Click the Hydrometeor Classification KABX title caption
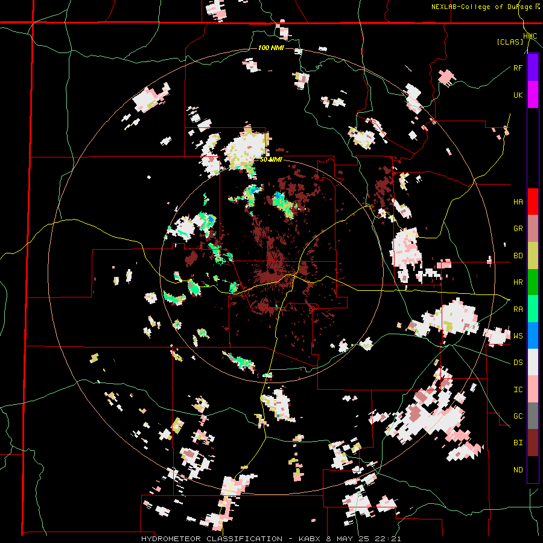Viewport: 543px width, 543px height. [271, 539]
